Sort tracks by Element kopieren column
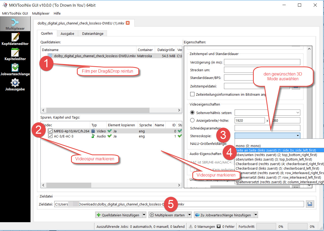Viewport: 324px width, 231px height. pos(122,125)
